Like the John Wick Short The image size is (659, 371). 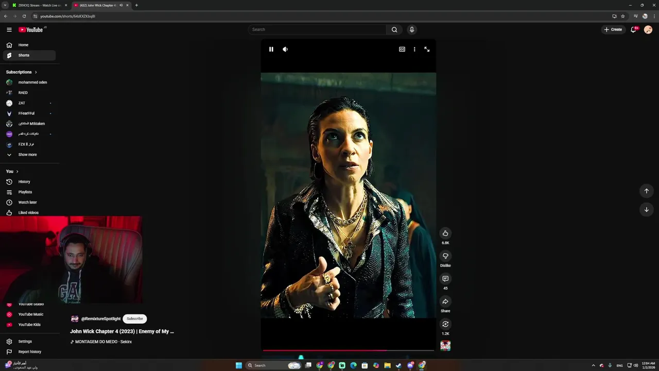point(445,233)
